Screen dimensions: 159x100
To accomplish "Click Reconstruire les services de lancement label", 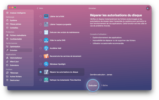I will [65, 56].
